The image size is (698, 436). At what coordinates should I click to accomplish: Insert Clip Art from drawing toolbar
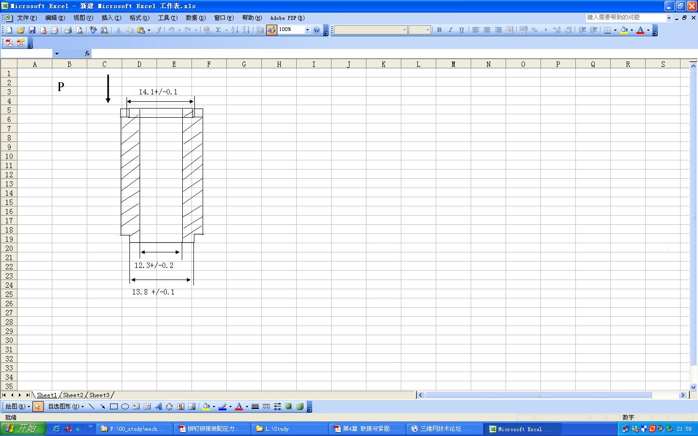coord(180,406)
